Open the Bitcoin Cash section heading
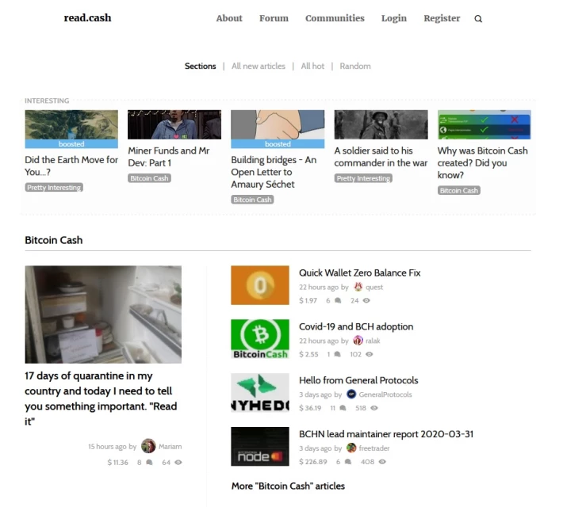Screen dimensions: 563x507 pos(54,240)
